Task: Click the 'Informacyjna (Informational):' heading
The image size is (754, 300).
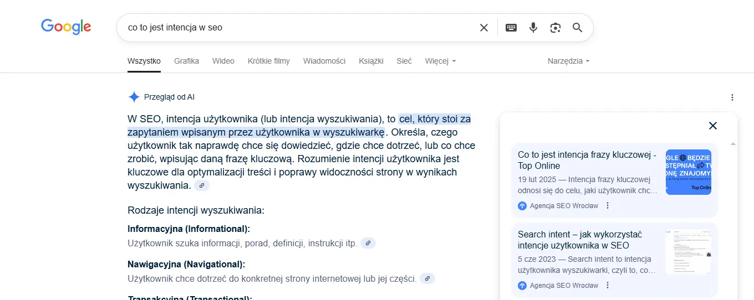Action: [x=189, y=229]
